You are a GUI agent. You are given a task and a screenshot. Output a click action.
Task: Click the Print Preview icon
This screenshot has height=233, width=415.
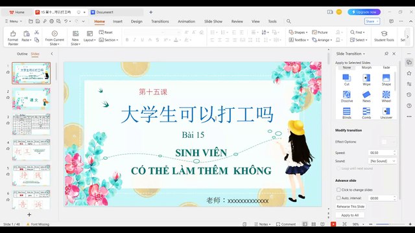tap(58, 21)
